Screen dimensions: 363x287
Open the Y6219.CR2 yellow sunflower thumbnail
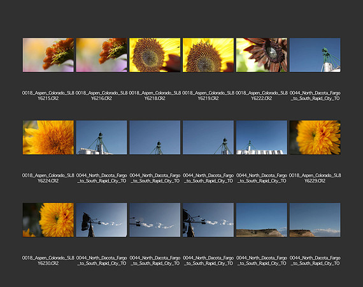pyautogui.click(x=208, y=55)
